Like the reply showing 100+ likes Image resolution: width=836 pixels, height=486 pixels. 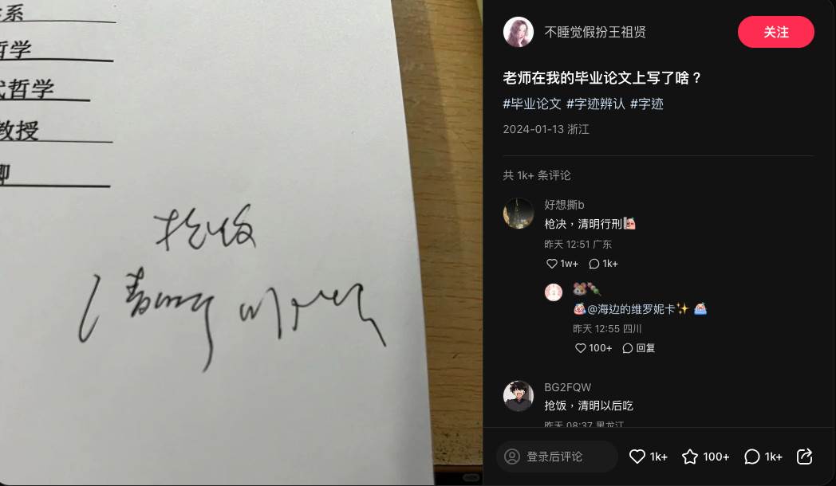[581, 348]
